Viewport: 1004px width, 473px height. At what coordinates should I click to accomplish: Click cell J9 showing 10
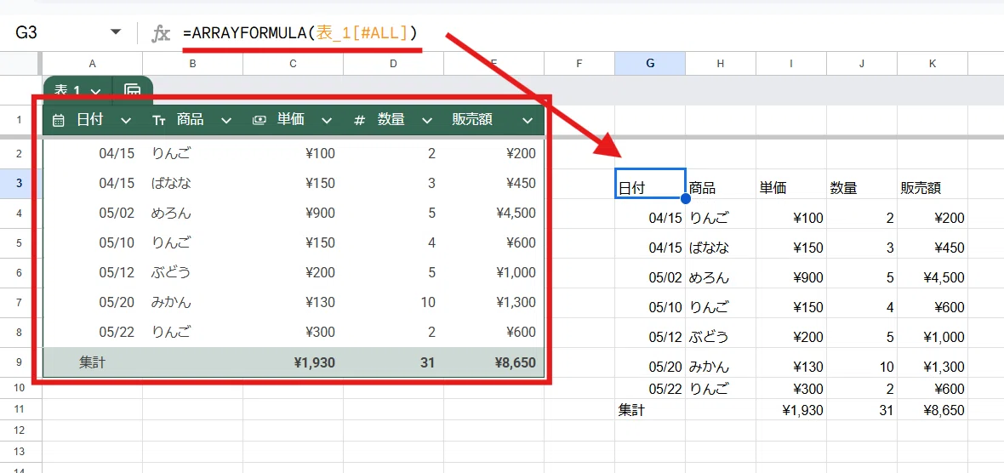tap(862, 363)
